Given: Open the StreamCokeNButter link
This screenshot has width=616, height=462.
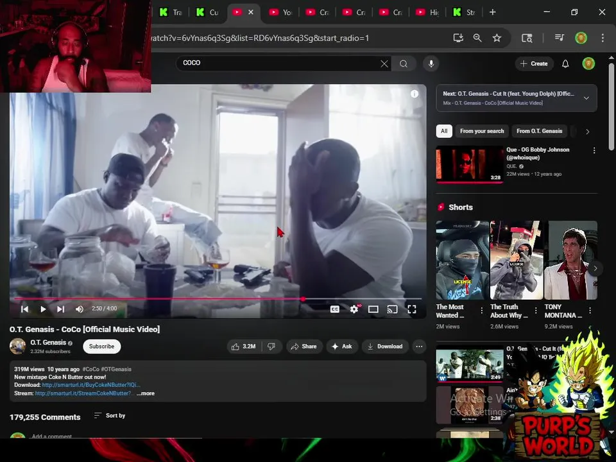Looking at the screenshot, I should pyautogui.click(x=83, y=393).
